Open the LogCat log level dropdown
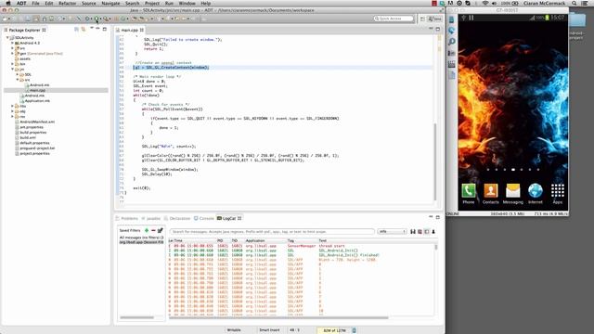The width and height of the screenshot is (594, 334). (392, 231)
